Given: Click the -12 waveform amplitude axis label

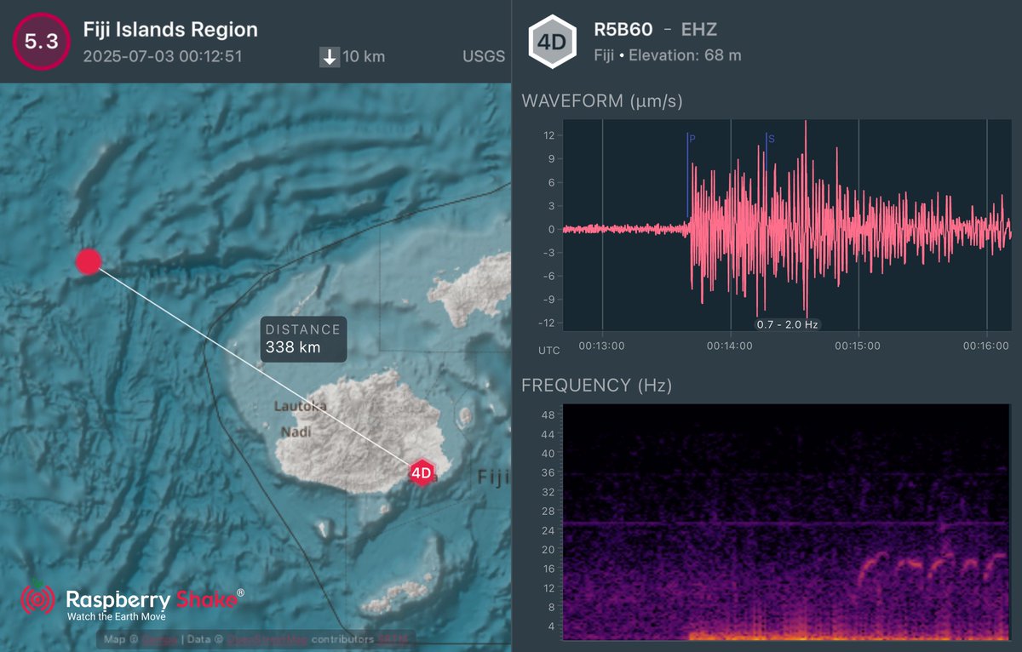Looking at the screenshot, I should pyautogui.click(x=548, y=323).
